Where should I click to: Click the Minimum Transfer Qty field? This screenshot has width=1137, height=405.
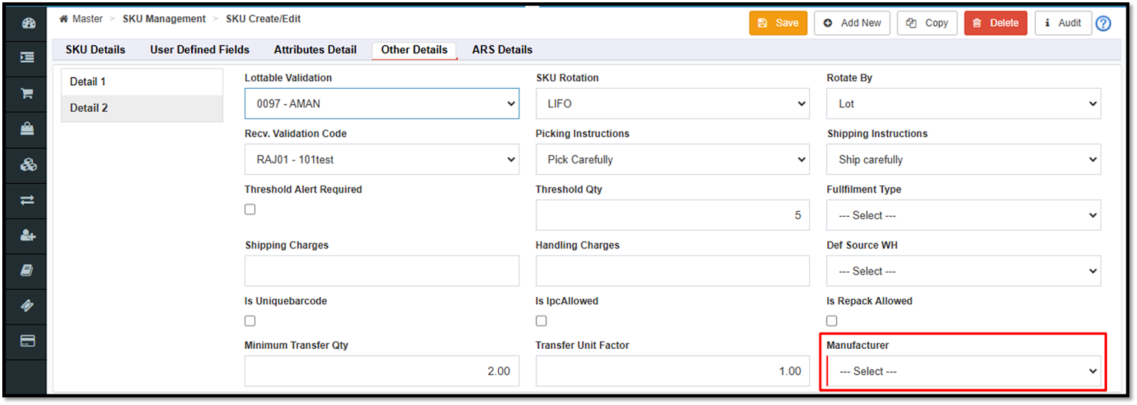point(382,372)
